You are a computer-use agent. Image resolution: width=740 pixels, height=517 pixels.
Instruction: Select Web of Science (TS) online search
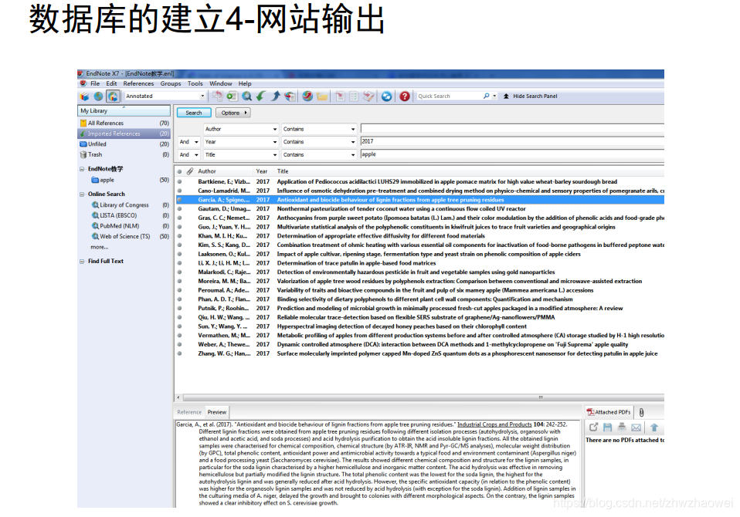pyautogui.click(x=124, y=237)
